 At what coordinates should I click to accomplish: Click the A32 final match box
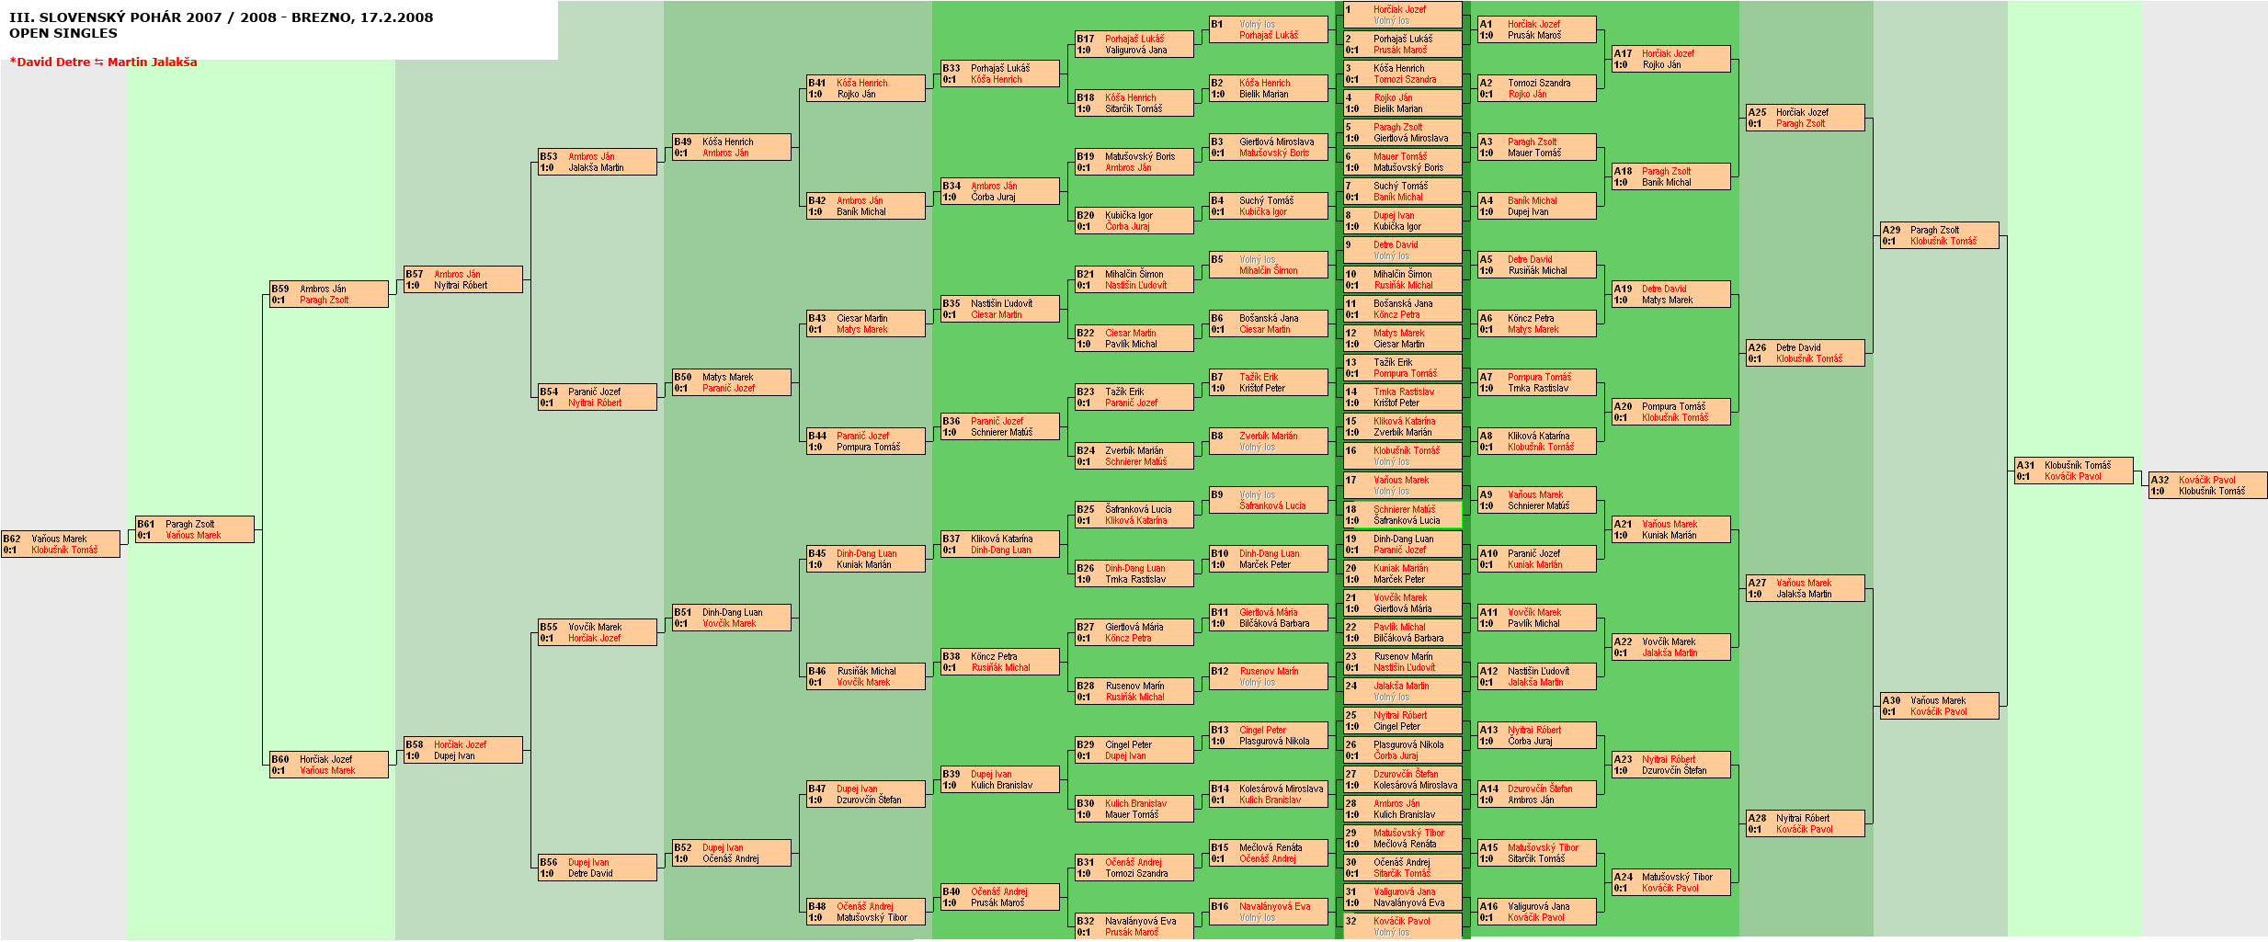tap(2207, 485)
